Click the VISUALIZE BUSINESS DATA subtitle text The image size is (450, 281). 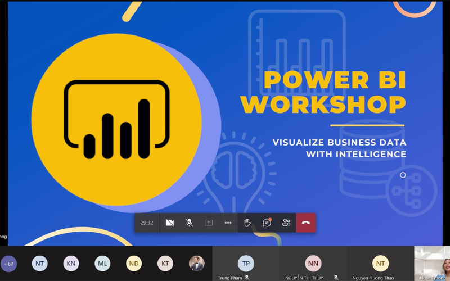[x=340, y=148]
